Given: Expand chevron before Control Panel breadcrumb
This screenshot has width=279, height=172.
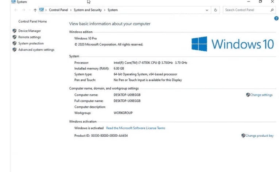Looking at the screenshot, I should [x=46, y=10].
